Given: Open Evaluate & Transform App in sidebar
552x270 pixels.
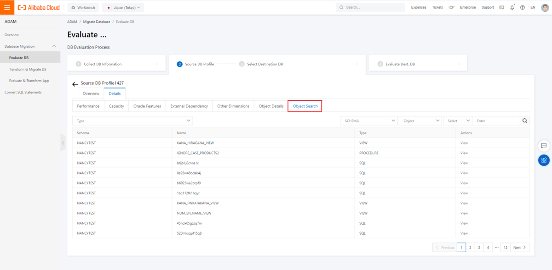Looking at the screenshot, I should point(30,81).
